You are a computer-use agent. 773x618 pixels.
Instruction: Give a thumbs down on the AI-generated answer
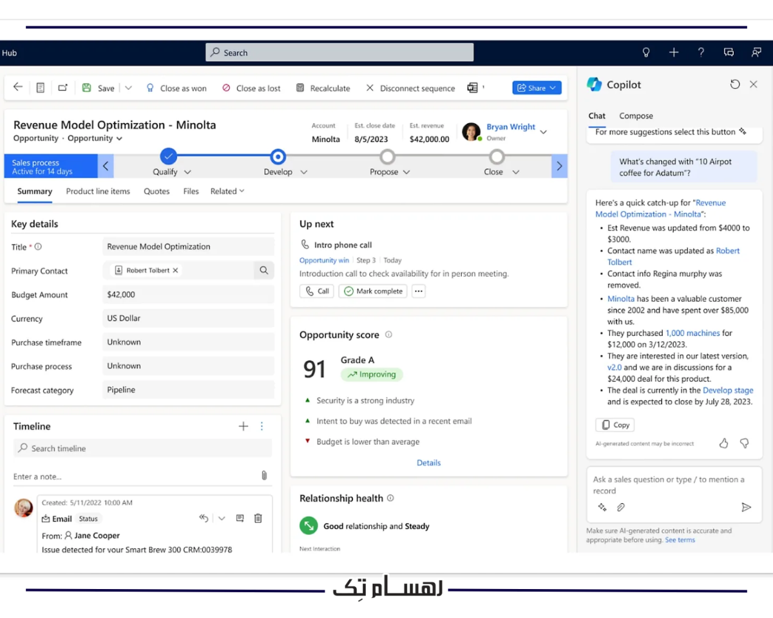coord(744,443)
